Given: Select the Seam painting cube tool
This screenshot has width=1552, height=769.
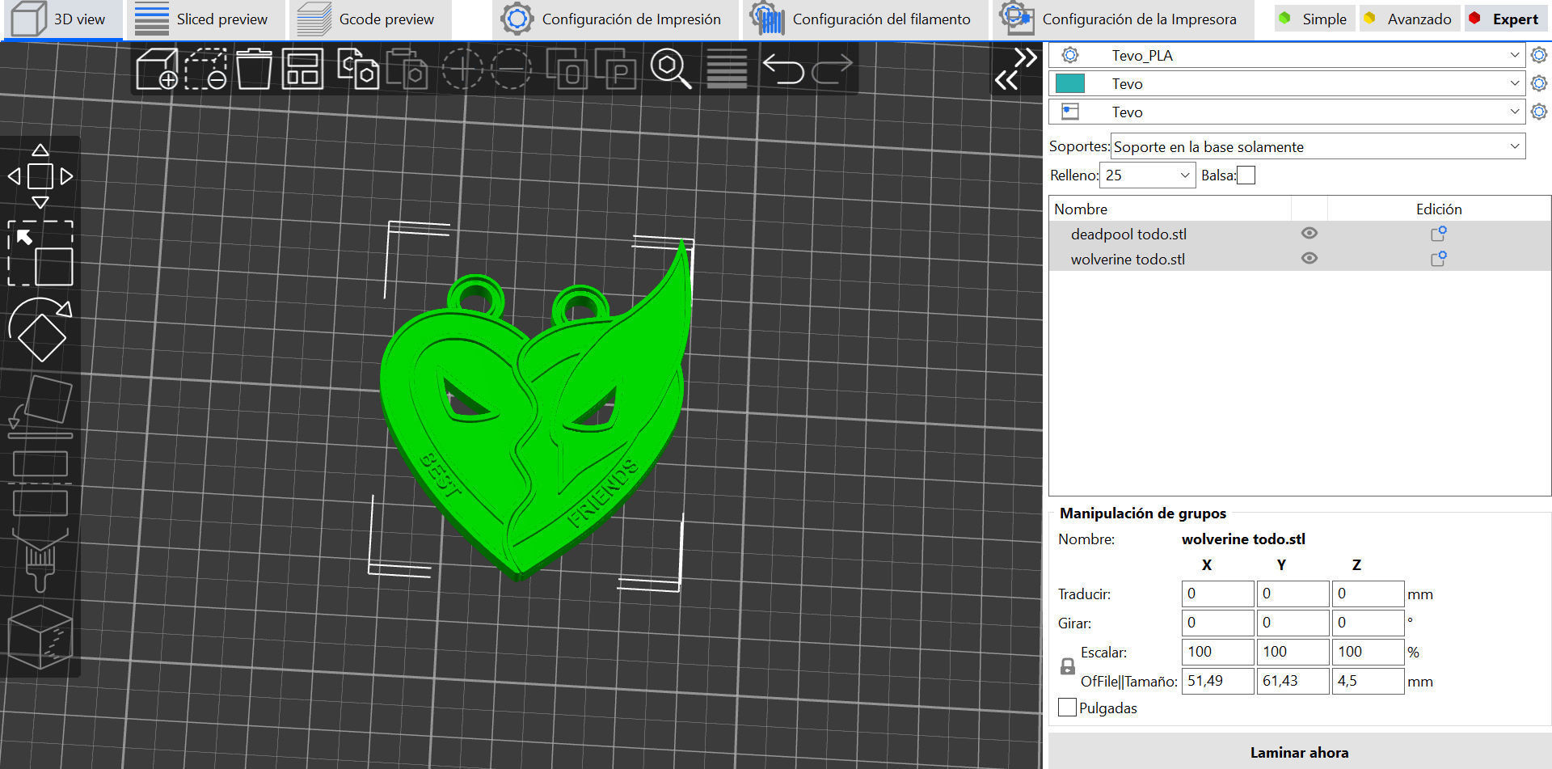Looking at the screenshot, I should (40, 636).
